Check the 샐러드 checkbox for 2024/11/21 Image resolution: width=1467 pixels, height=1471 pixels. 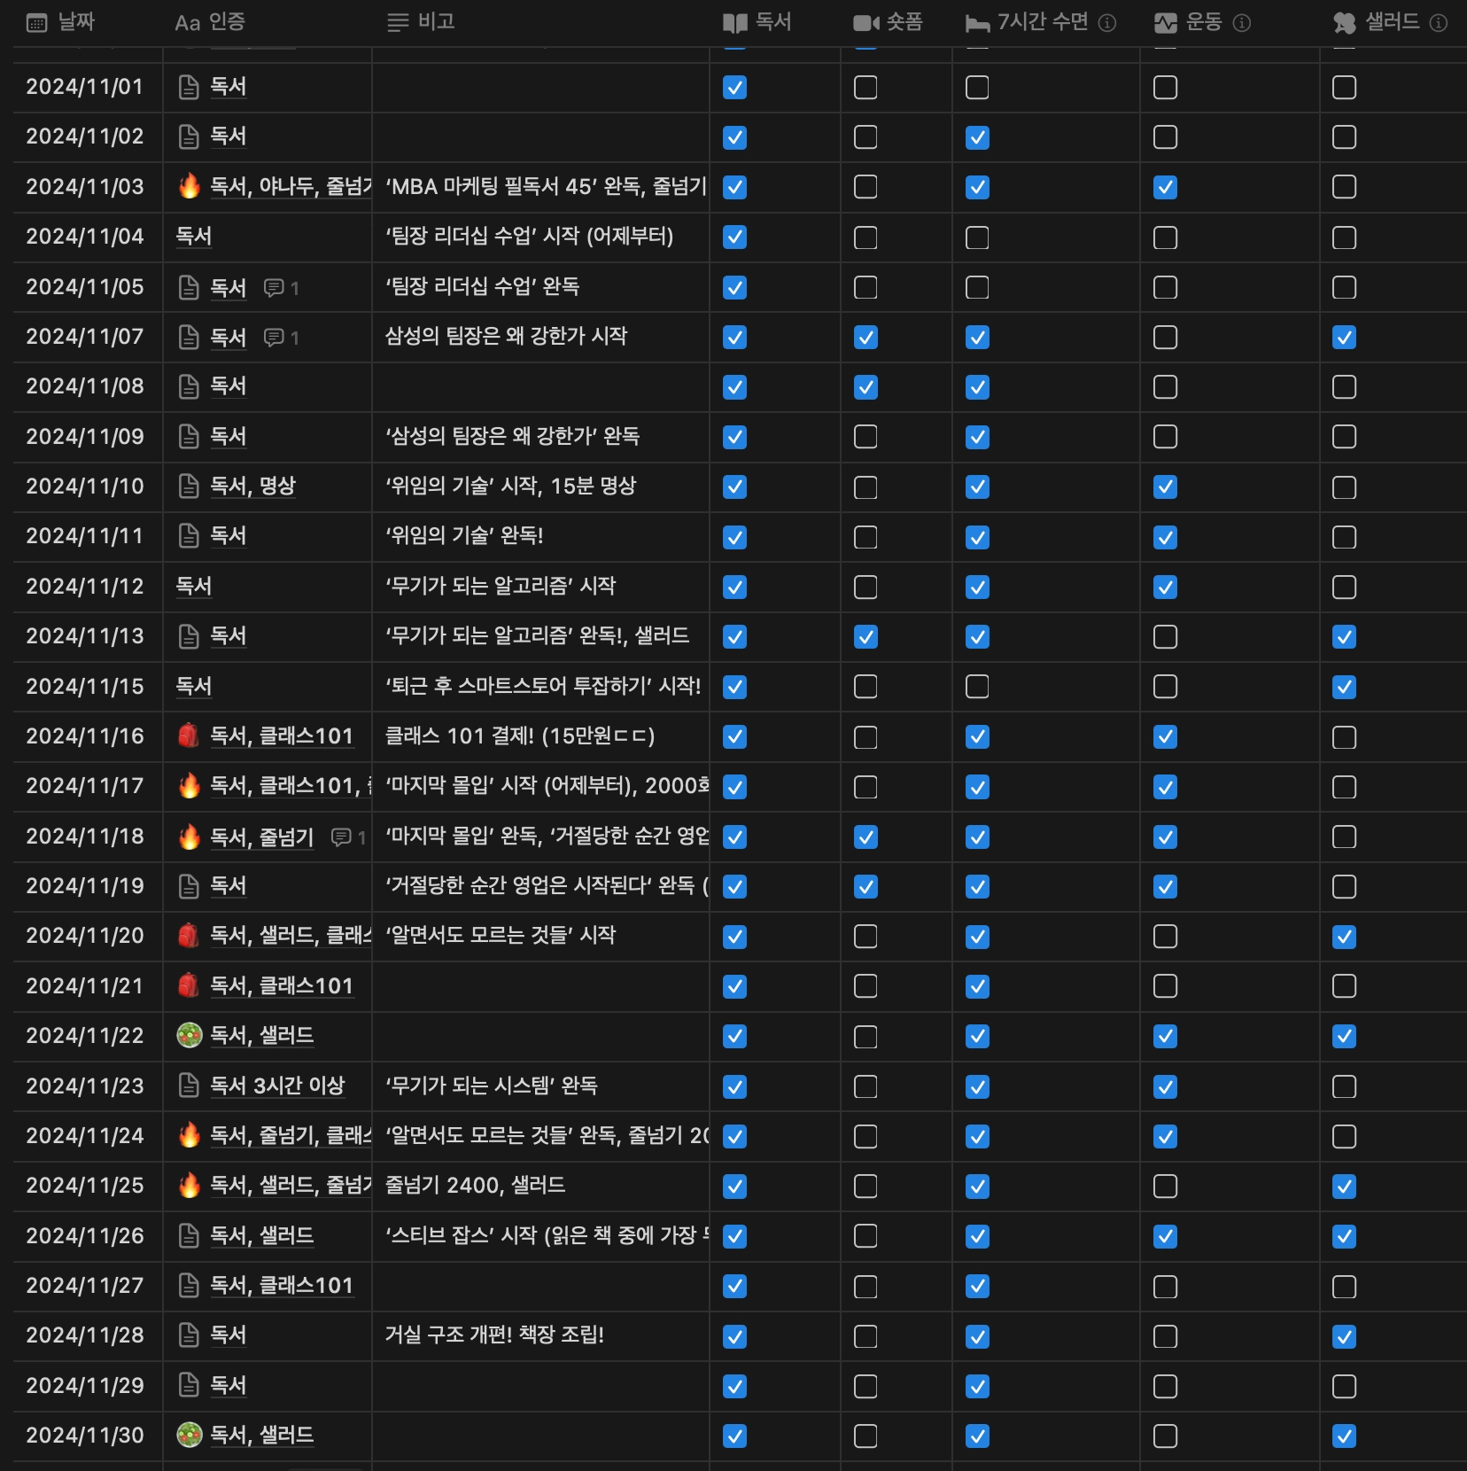pyautogui.click(x=1344, y=986)
